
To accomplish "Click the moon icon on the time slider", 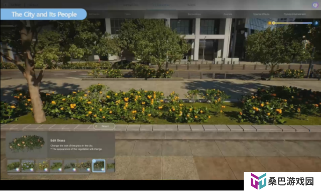I will tap(316, 23).
